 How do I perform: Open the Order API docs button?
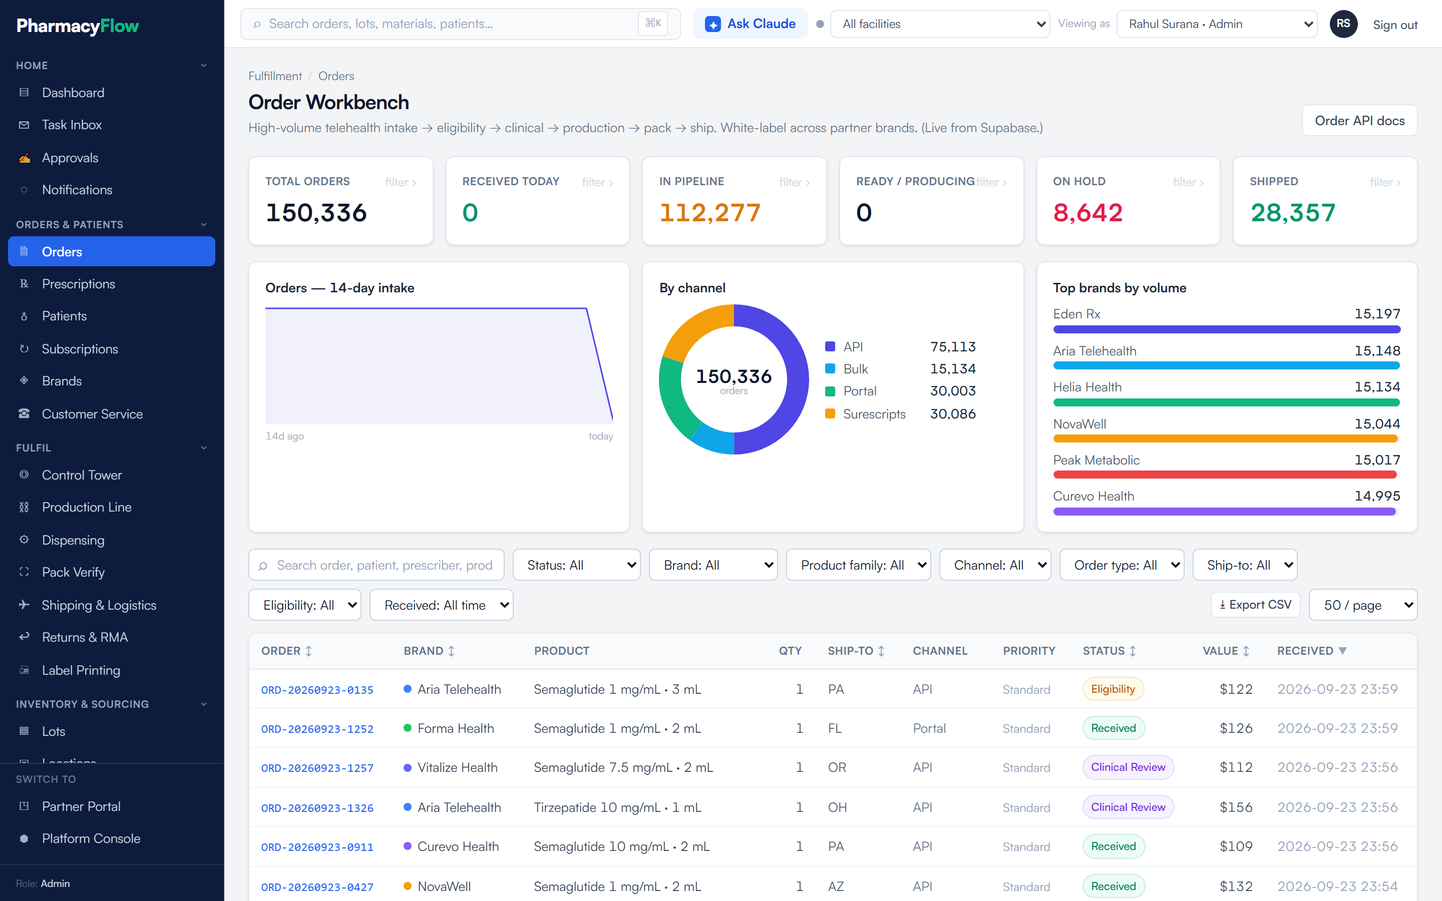tap(1359, 120)
